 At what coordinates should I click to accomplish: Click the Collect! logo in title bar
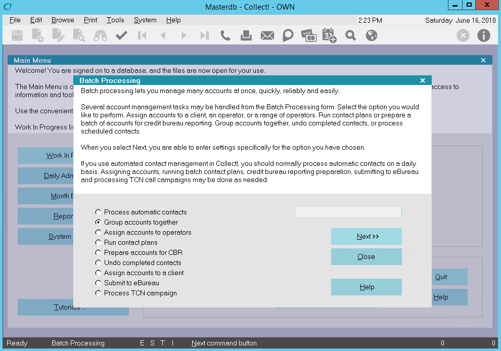[x=8, y=7]
